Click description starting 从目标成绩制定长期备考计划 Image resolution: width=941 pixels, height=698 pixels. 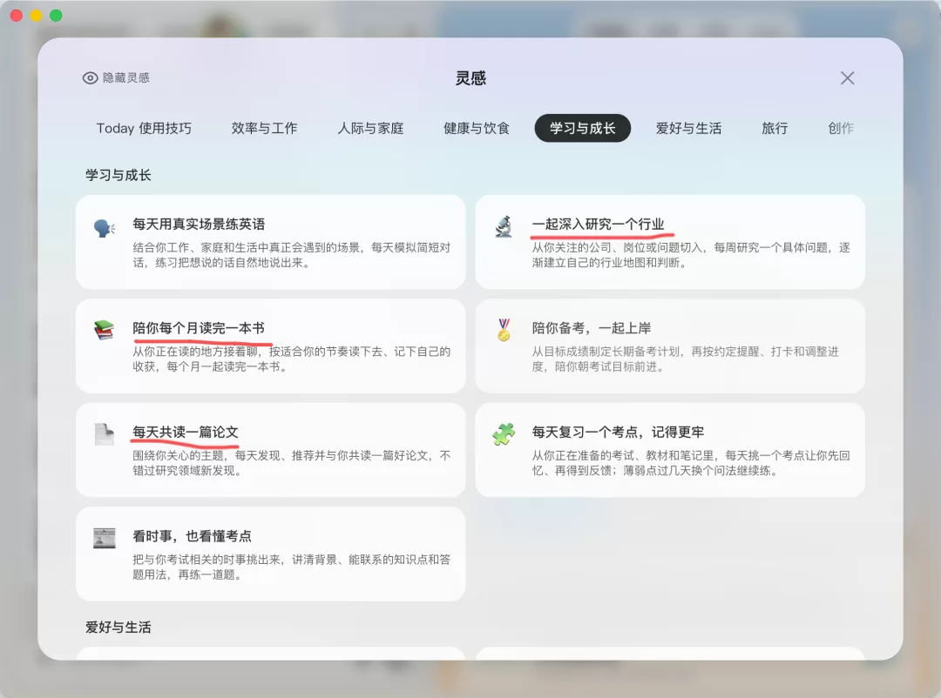point(686,359)
